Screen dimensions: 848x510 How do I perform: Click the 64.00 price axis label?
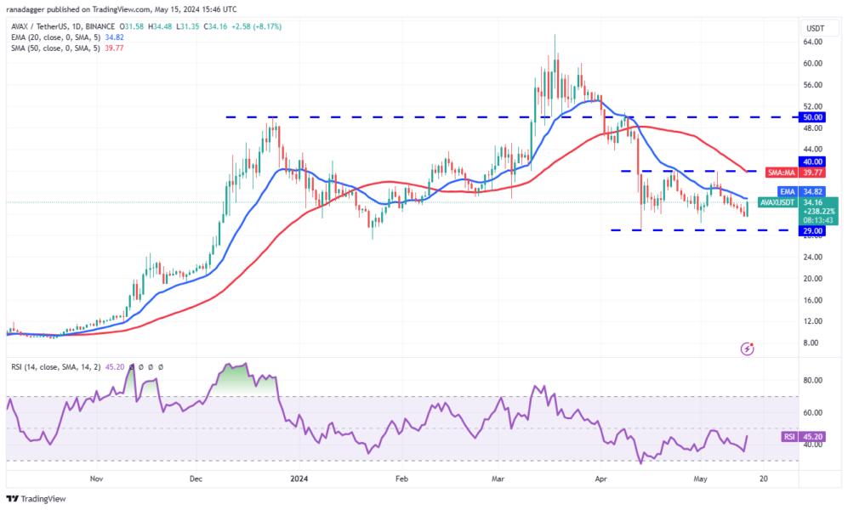[813, 42]
